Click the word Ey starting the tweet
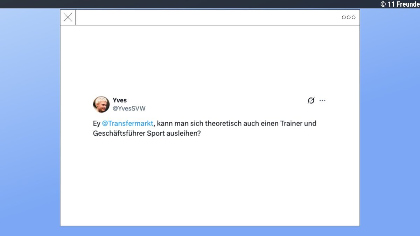This screenshot has height=236, width=420. [x=97, y=123]
